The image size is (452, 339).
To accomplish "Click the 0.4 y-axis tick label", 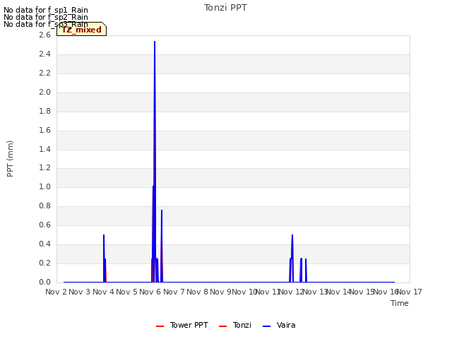I will [44, 244].
